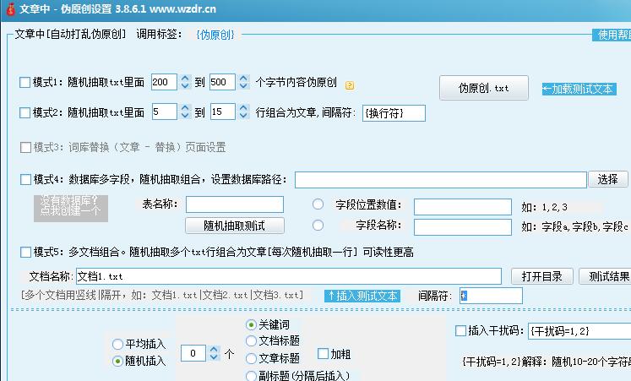
Task: Focus the database path input field
Action: click(x=441, y=180)
